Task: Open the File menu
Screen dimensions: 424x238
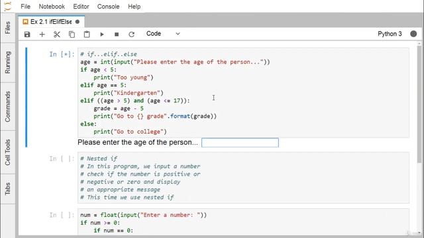Action: coord(25,7)
